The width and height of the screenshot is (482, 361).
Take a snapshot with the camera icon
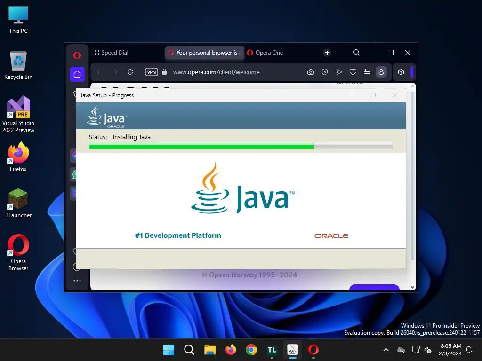[x=311, y=72]
